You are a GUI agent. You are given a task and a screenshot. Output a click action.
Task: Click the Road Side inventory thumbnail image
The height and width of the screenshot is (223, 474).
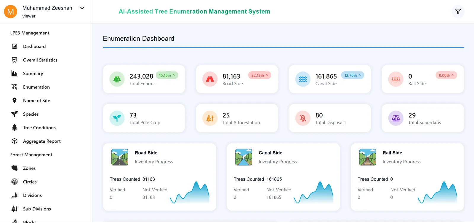[120, 157]
